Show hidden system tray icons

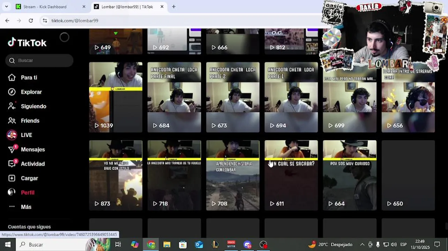click(362, 245)
